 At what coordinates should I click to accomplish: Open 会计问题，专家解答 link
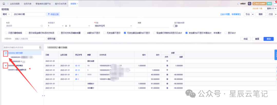(231, 14)
